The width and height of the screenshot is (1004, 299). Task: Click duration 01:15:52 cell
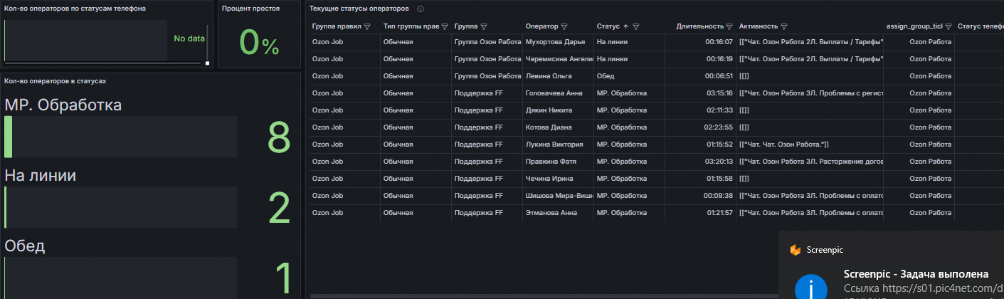pos(700,145)
